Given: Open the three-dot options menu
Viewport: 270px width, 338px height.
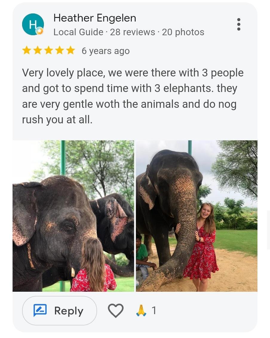Looking at the screenshot, I should 239,24.
